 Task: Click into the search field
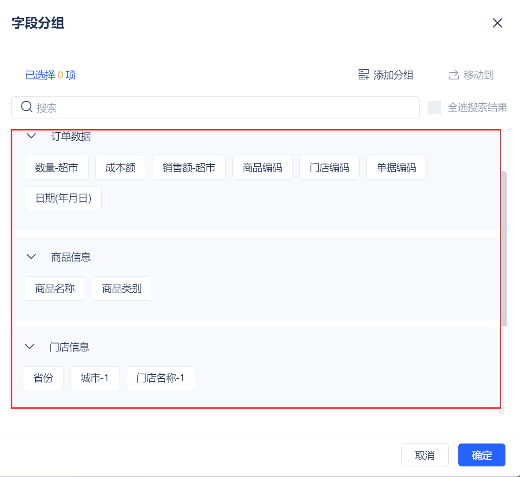220,108
